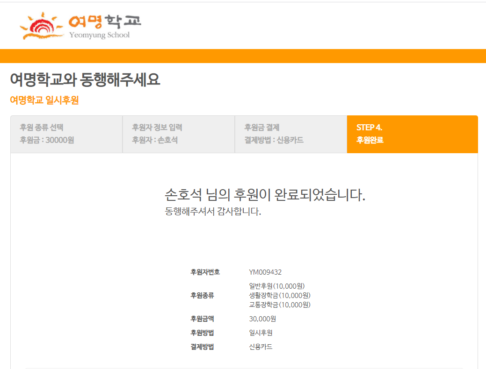
Task: Click the orange sunrise emblem in header
Action: click(x=42, y=26)
